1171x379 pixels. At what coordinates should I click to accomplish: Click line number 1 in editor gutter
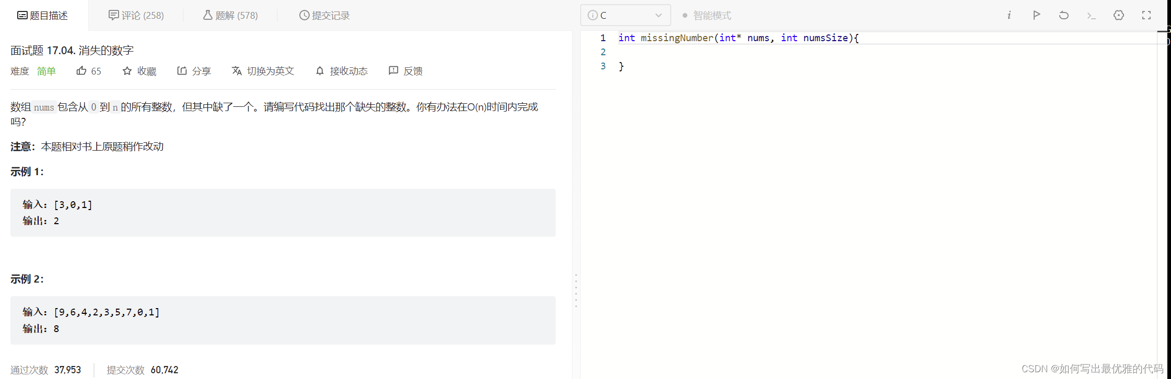click(603, 38)
